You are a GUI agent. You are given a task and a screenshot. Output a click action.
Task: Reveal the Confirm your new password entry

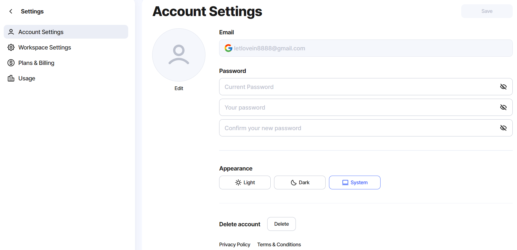[503, 128]
